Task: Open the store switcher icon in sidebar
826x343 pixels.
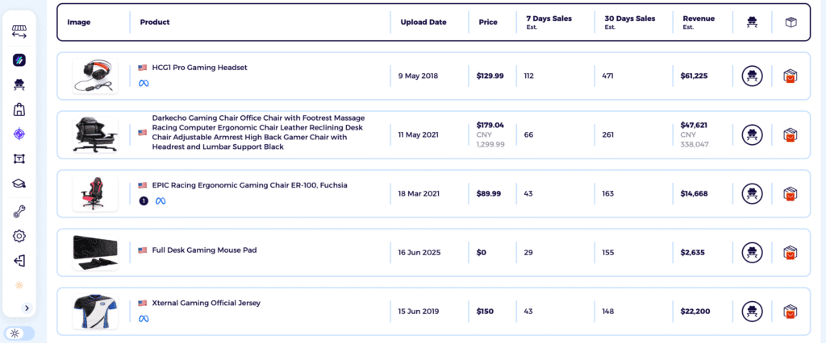Action: tap(19, 32)
